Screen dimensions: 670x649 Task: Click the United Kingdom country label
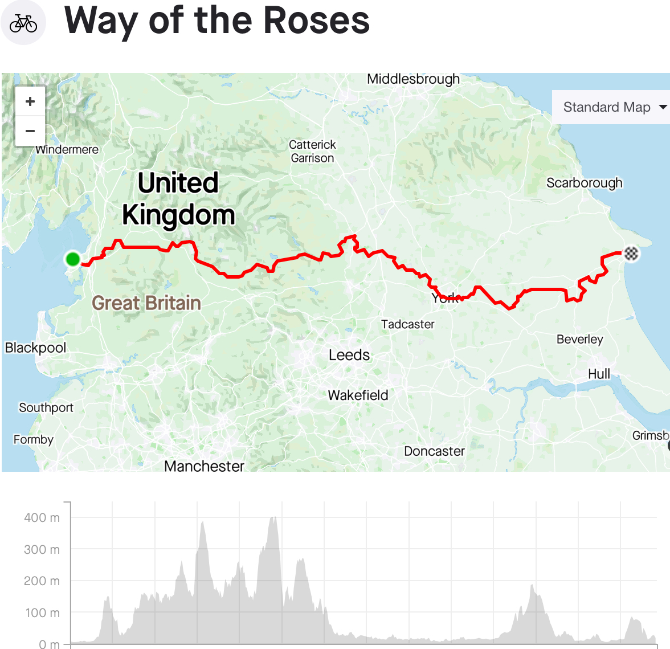pos(178,198)
